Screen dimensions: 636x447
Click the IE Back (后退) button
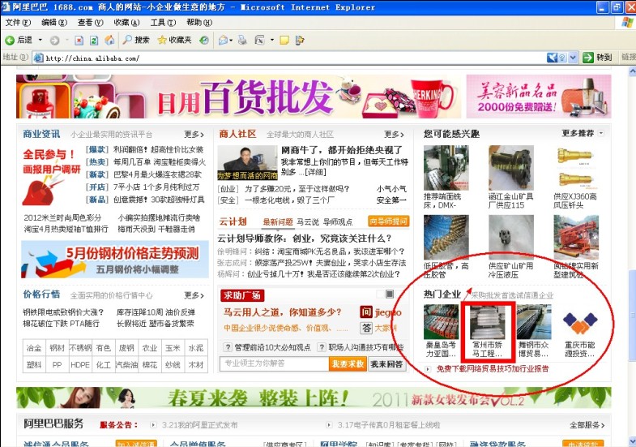click(19, 40)
